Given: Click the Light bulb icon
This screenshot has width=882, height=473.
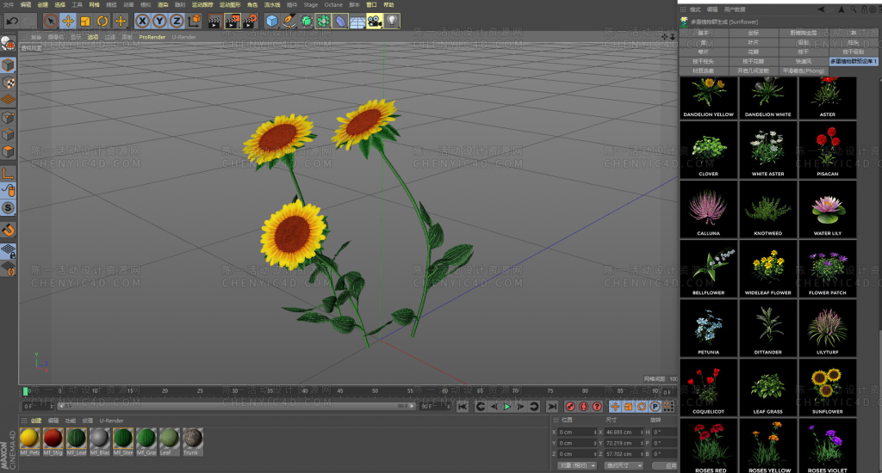Looking at the screenshot, I should tap(392, 21).
